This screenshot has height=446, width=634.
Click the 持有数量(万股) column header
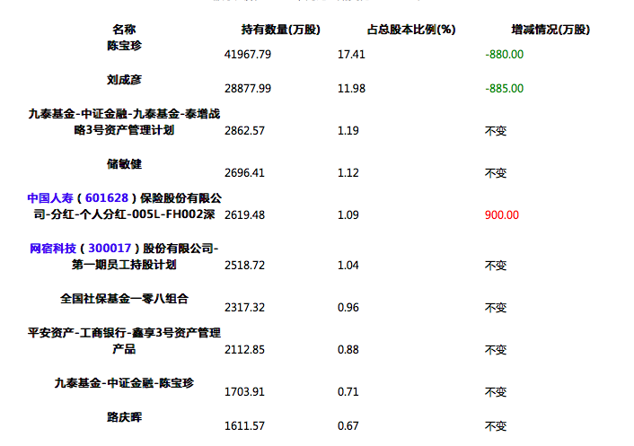point(280,30)
